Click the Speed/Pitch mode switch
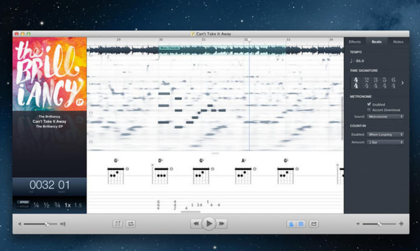The image size is (420, 251). pos(23,204)
